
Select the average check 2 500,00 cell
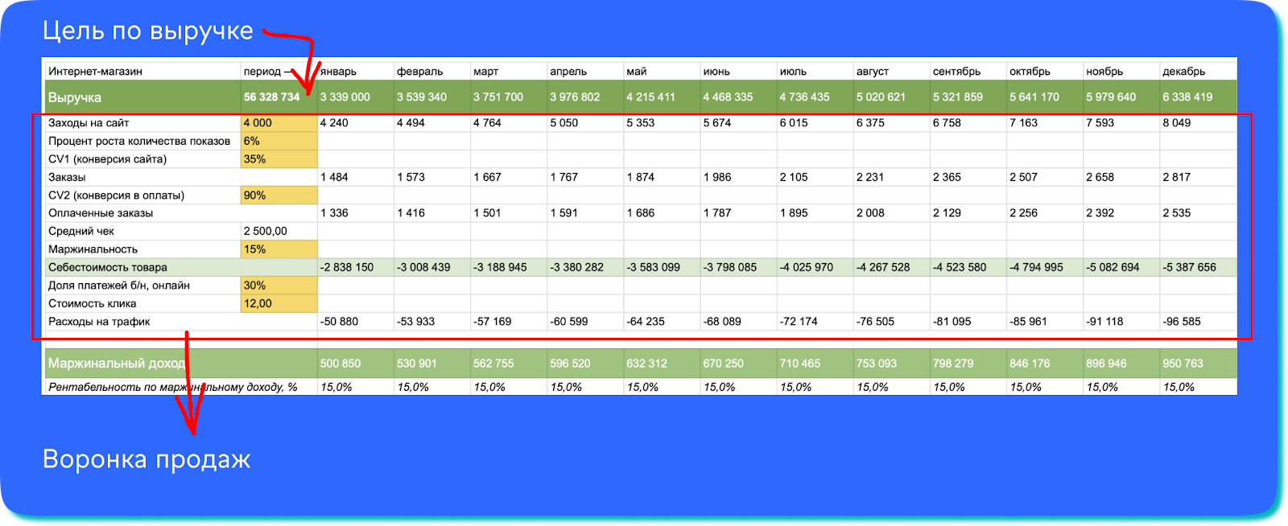click(x=278, y=231)
